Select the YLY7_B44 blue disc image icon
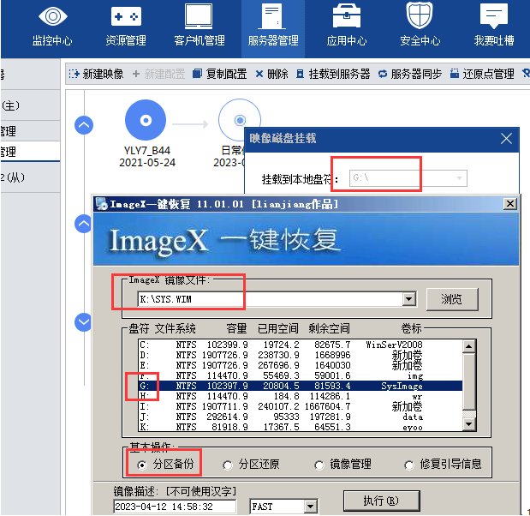The image size is (530, 516). (146, 120)
